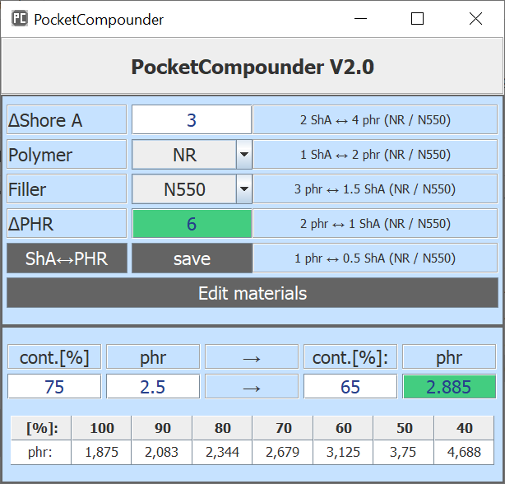Maximize the PocketCompounder window
Screen dimensions: 505x484
(x=417, y=19)
